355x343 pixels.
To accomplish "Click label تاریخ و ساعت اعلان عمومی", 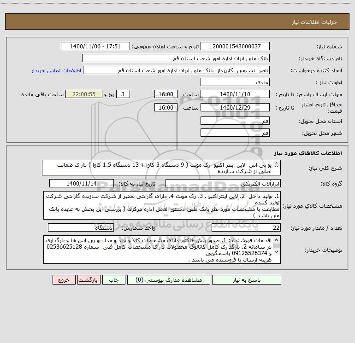I will (165, 47).
